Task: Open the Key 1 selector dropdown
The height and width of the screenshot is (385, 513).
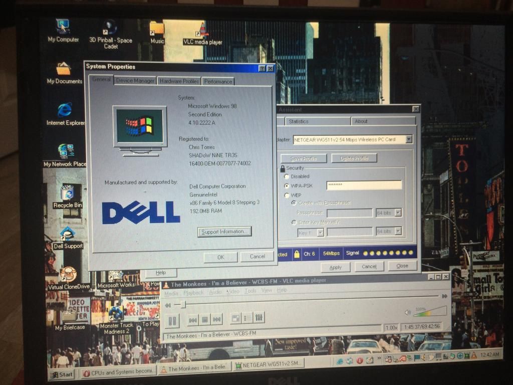Action: (x=320, y=233)
